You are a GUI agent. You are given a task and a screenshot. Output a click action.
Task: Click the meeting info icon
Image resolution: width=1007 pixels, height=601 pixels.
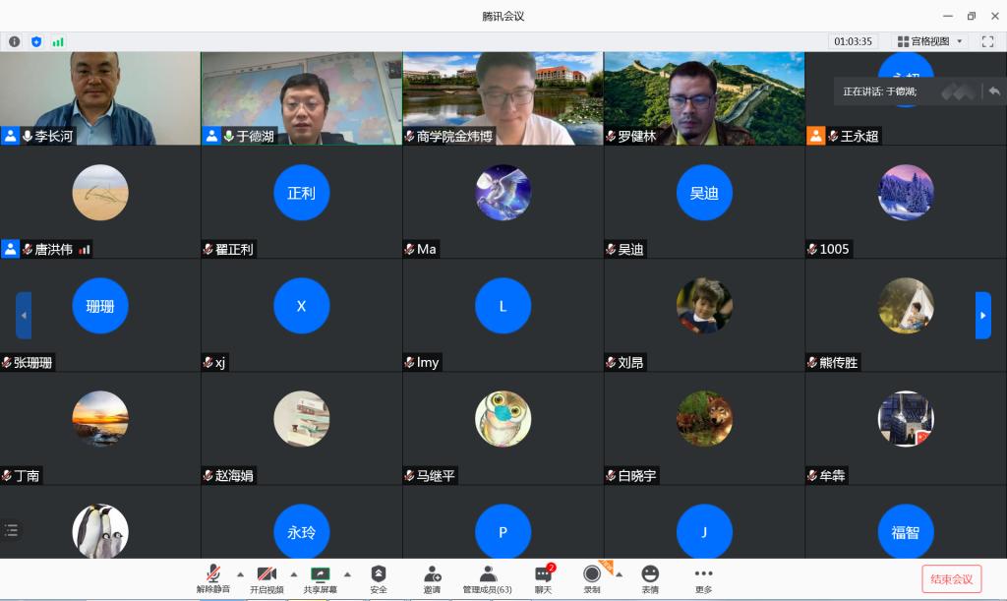tap(14, 41)
